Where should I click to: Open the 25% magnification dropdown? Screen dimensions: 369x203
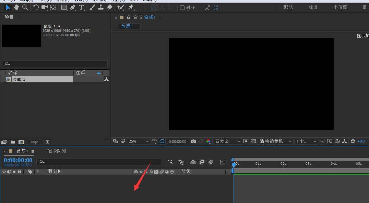pos(139,141)
